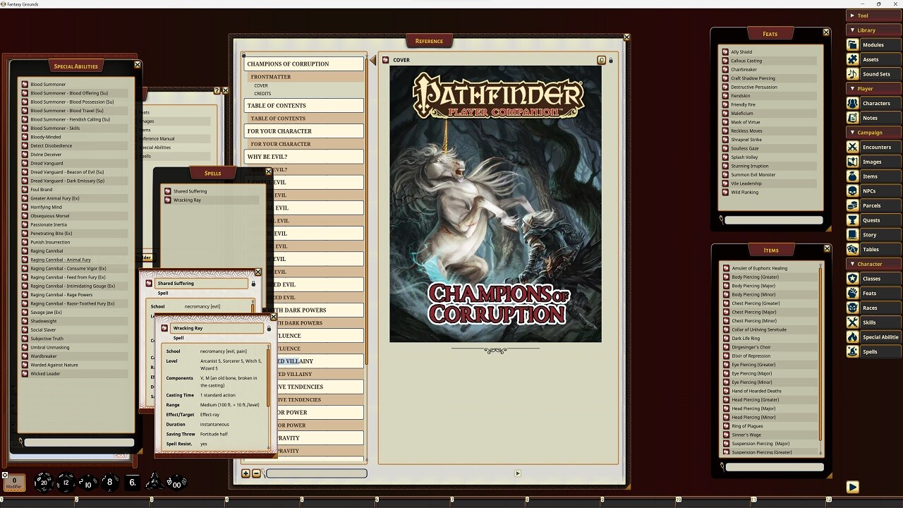
Task: Click the zoom-in plus icon below the reference page
Action: pos(246,473)
